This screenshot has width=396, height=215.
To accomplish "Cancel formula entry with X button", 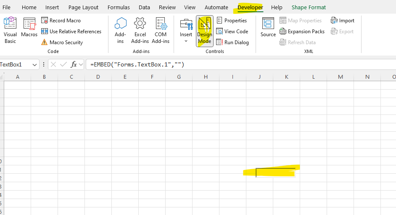I will [x=53, y=65].
